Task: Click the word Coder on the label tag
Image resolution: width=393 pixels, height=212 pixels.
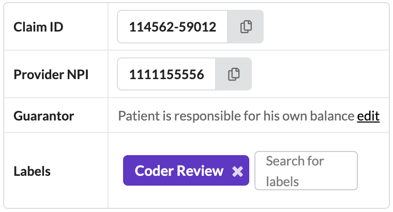Action: point(152,171)
